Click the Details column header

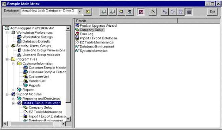click(126, 21)
